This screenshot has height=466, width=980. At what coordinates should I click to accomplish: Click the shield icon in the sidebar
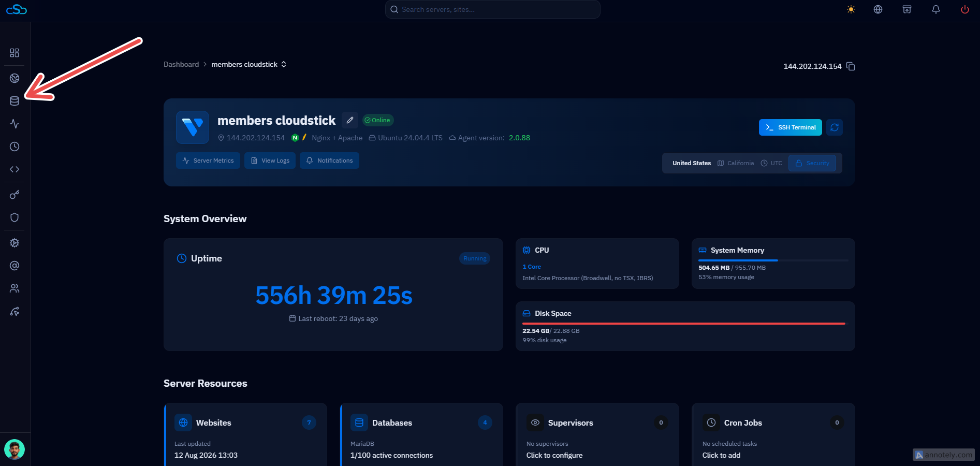[14, 217]
